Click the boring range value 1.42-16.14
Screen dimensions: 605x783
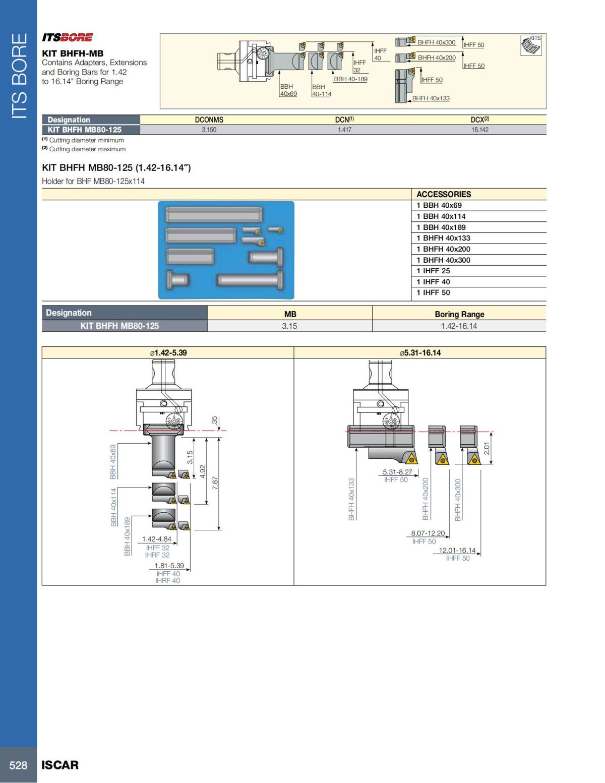coord(459,326)
